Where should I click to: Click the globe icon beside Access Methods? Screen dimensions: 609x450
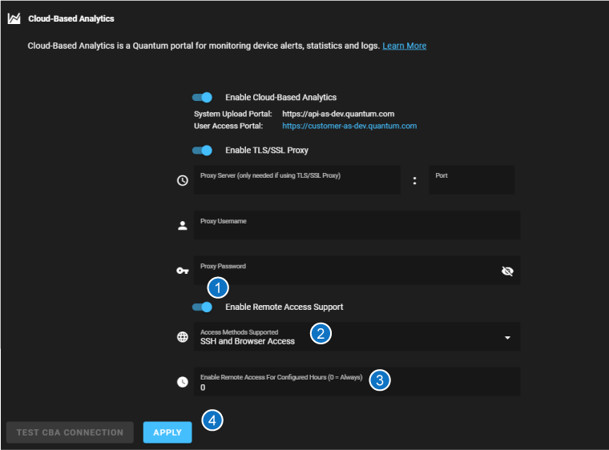coord(182,337)
